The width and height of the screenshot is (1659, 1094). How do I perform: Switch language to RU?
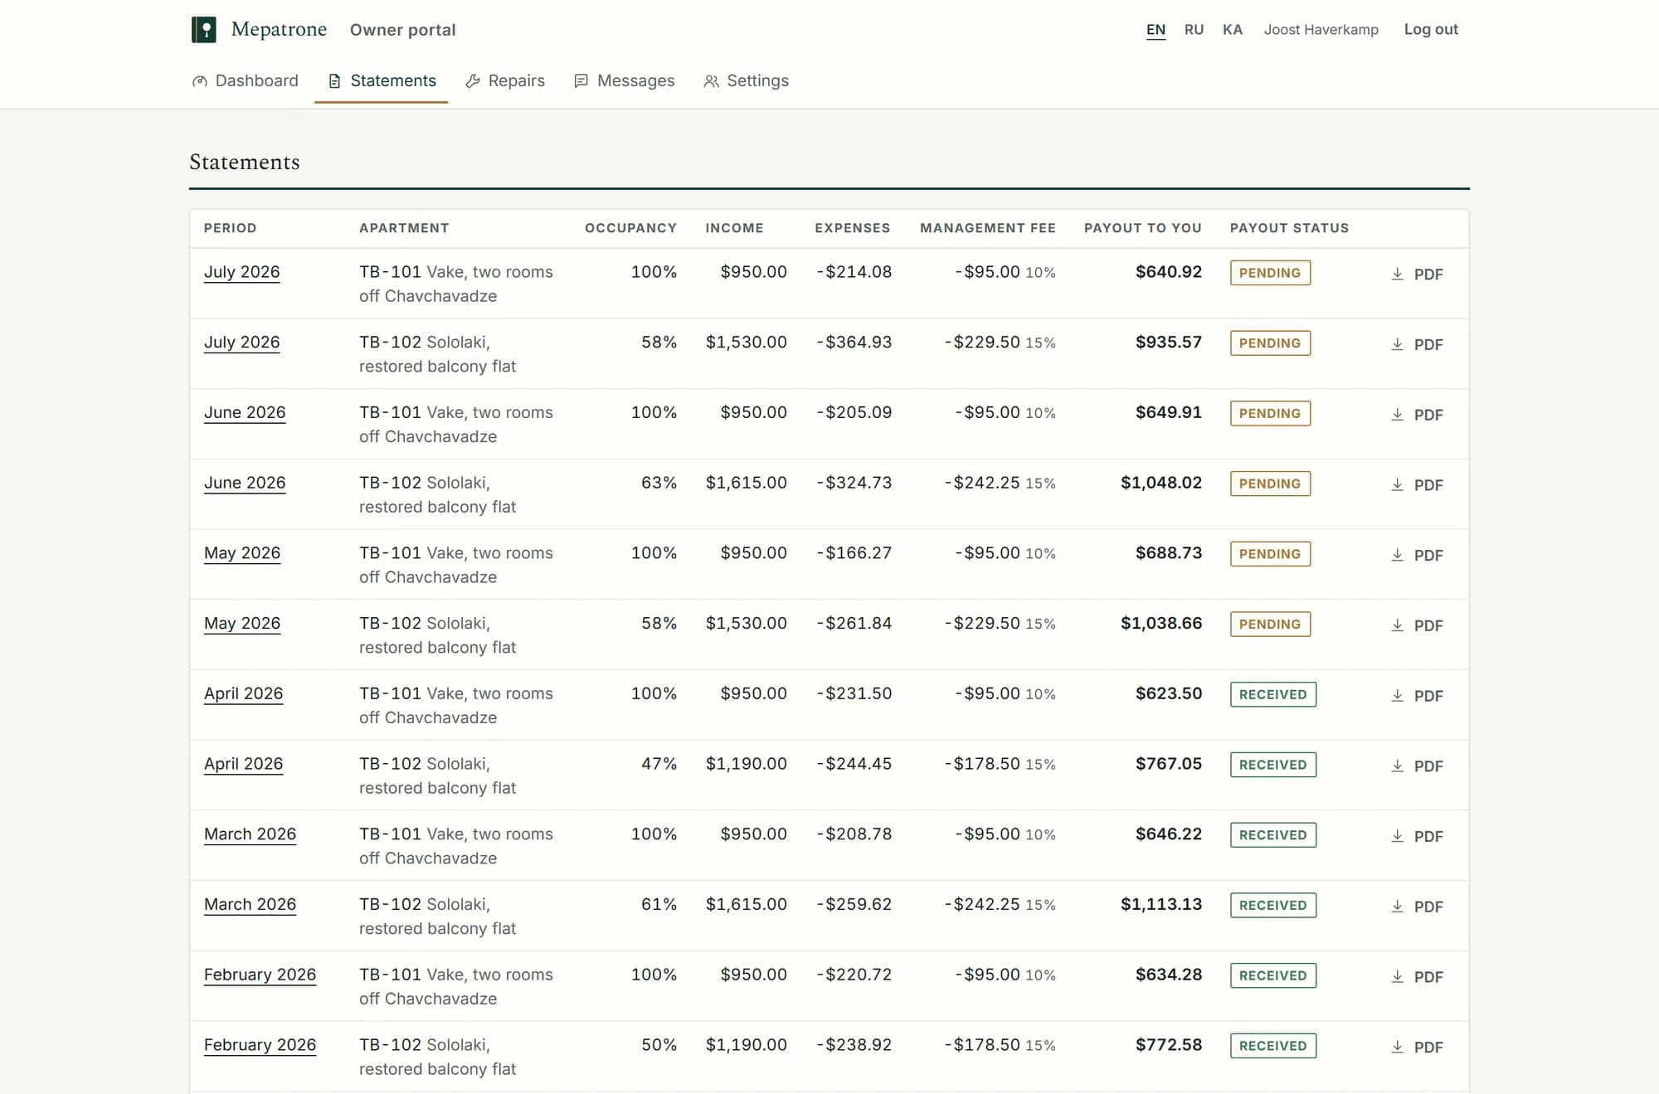(x=1194, y=30)
